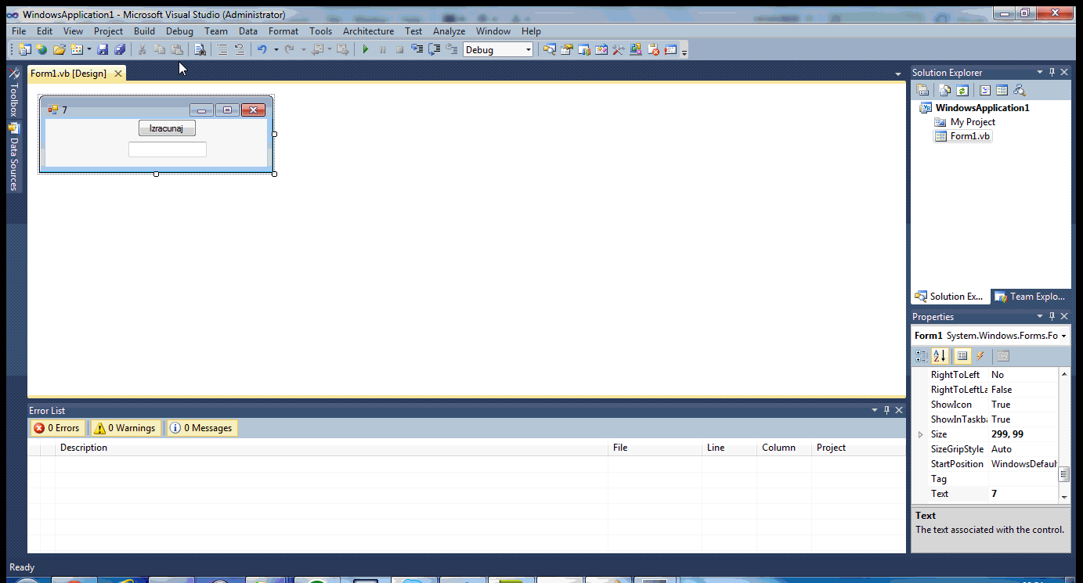Toggle the 0 Warnings filter
This screenshot has height=583, width=1083.
click(125, 428)
